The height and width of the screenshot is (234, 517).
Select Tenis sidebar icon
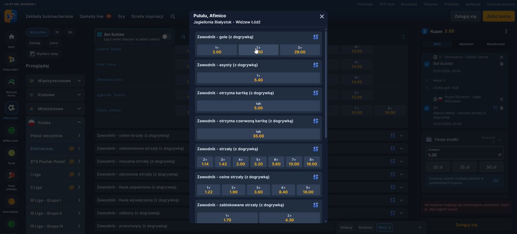[12, 156]
